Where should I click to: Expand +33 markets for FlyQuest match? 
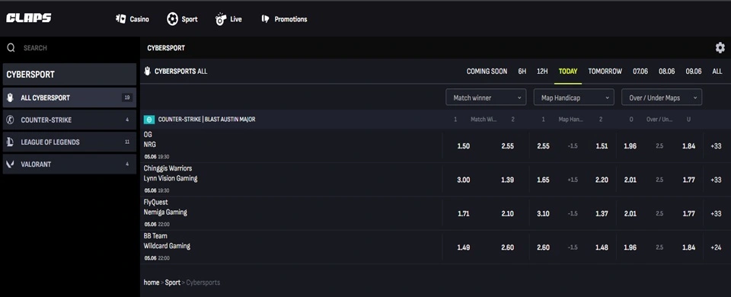click(x=716, y=213)
